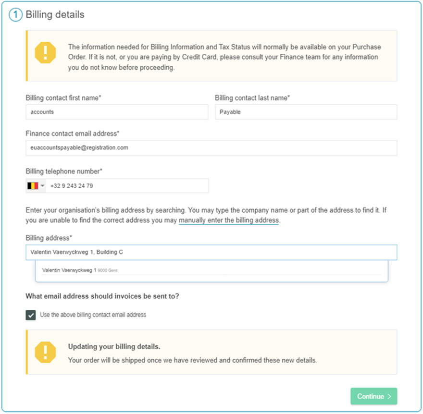The height and width of the screenshot is (414, 423).
Task: Click the checkbox label about billing contact email
Action: click(93, 315)
